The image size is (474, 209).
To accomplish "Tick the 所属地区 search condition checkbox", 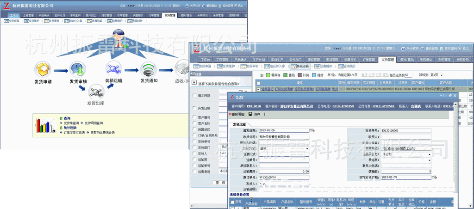I will [194, 129].
